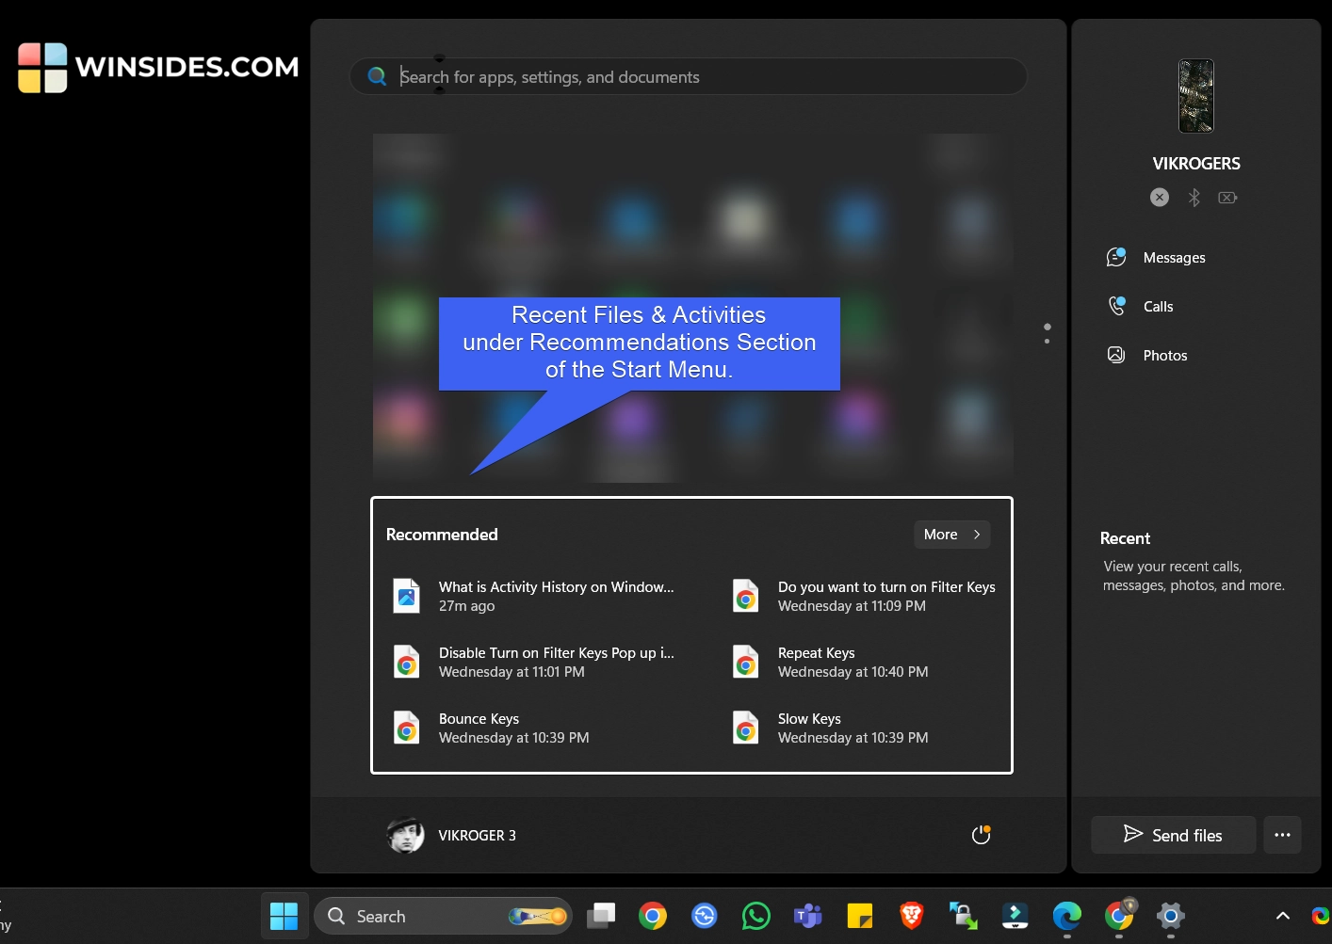Click the Chrome file icon beside Slow Keys
This screenshot has height=944, width=1332.
pyautogui.click(x=746, y=728)
